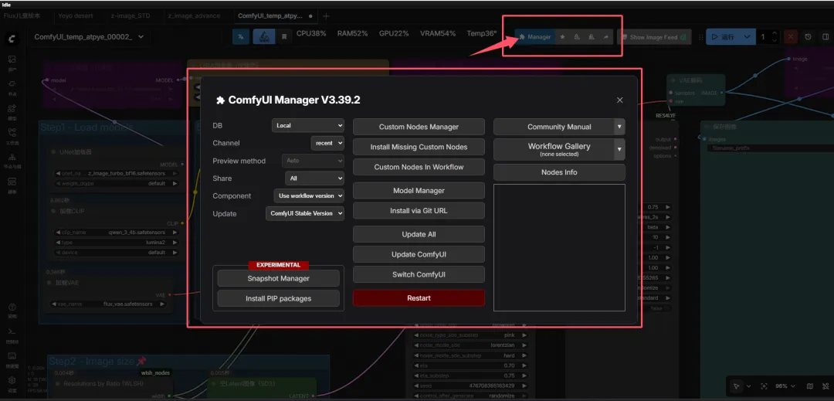Open the Share dropdown set to All
Image resolution: width=834 pixels, height=401 pixels.
click(315, 178)
